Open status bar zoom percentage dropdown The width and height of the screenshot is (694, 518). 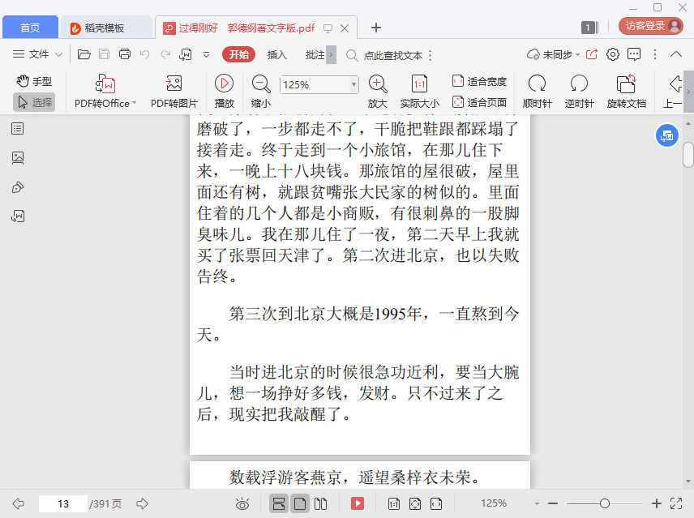537,504
